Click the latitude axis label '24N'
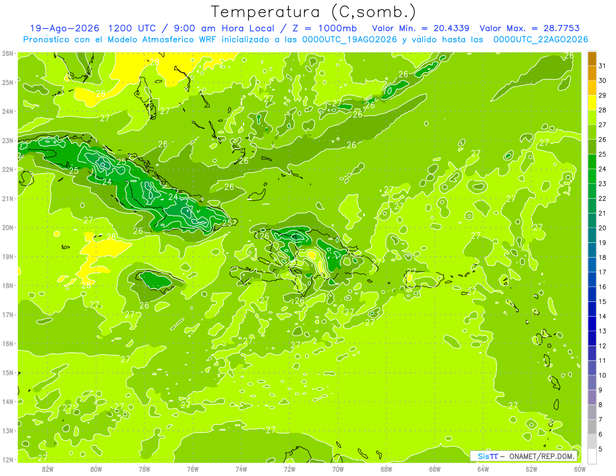This screenshot has height=476, width=616. point(7,111)
